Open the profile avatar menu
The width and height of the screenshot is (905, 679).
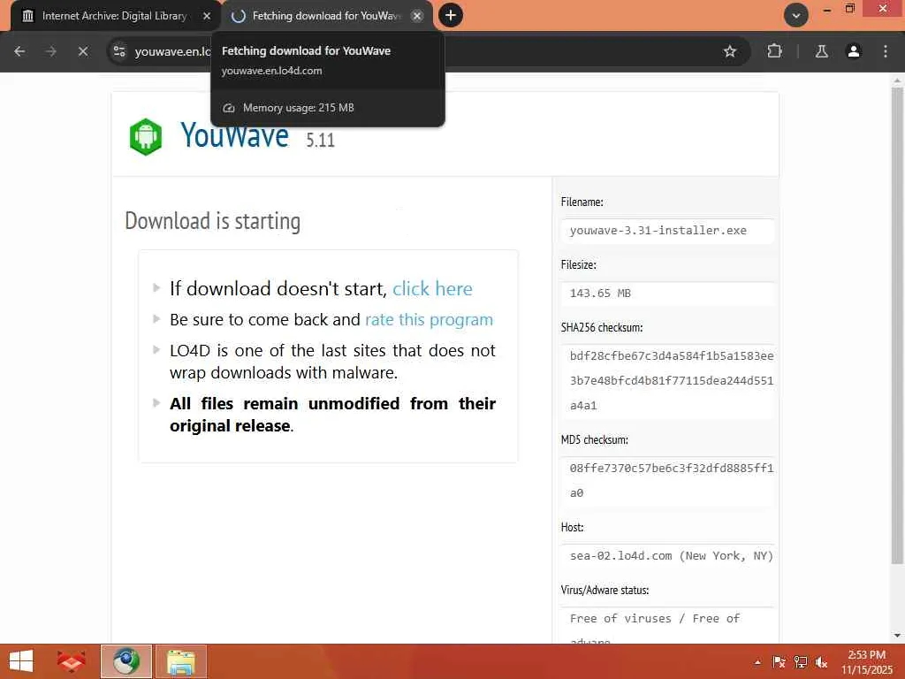pyautogui.click(x=854, y=51)
